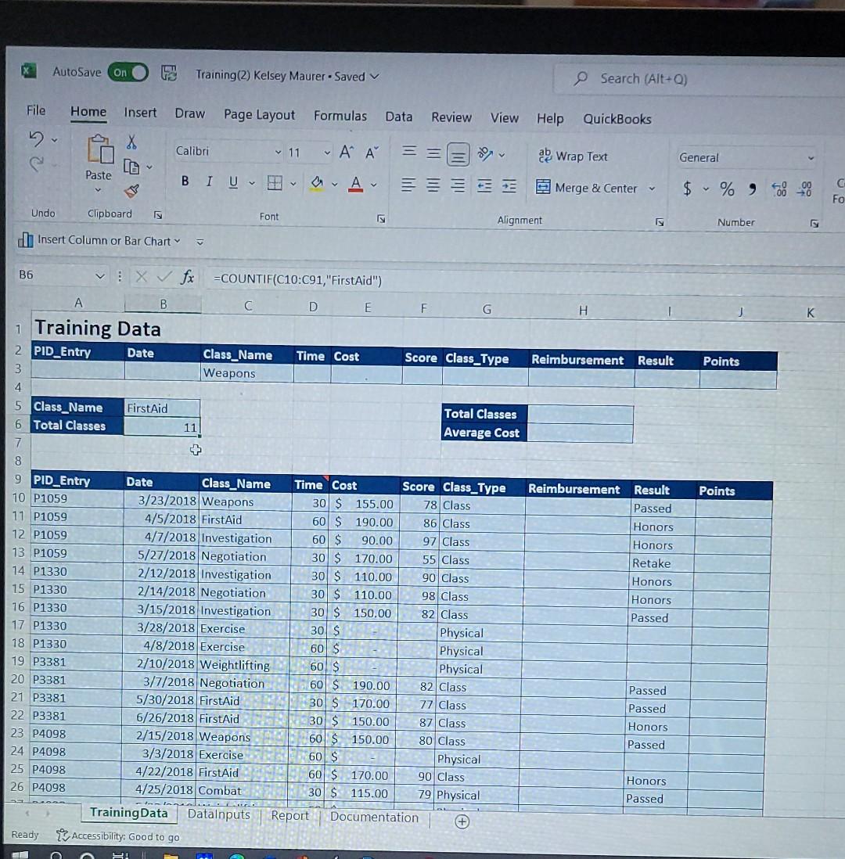
Task: Click the Borders icon
Action: [275, 182]
